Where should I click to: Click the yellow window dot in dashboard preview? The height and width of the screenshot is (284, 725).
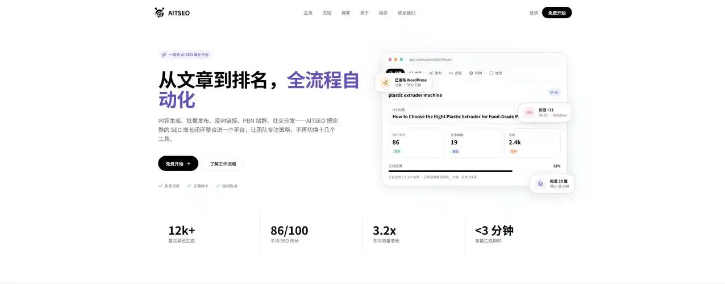coord(396,59)
